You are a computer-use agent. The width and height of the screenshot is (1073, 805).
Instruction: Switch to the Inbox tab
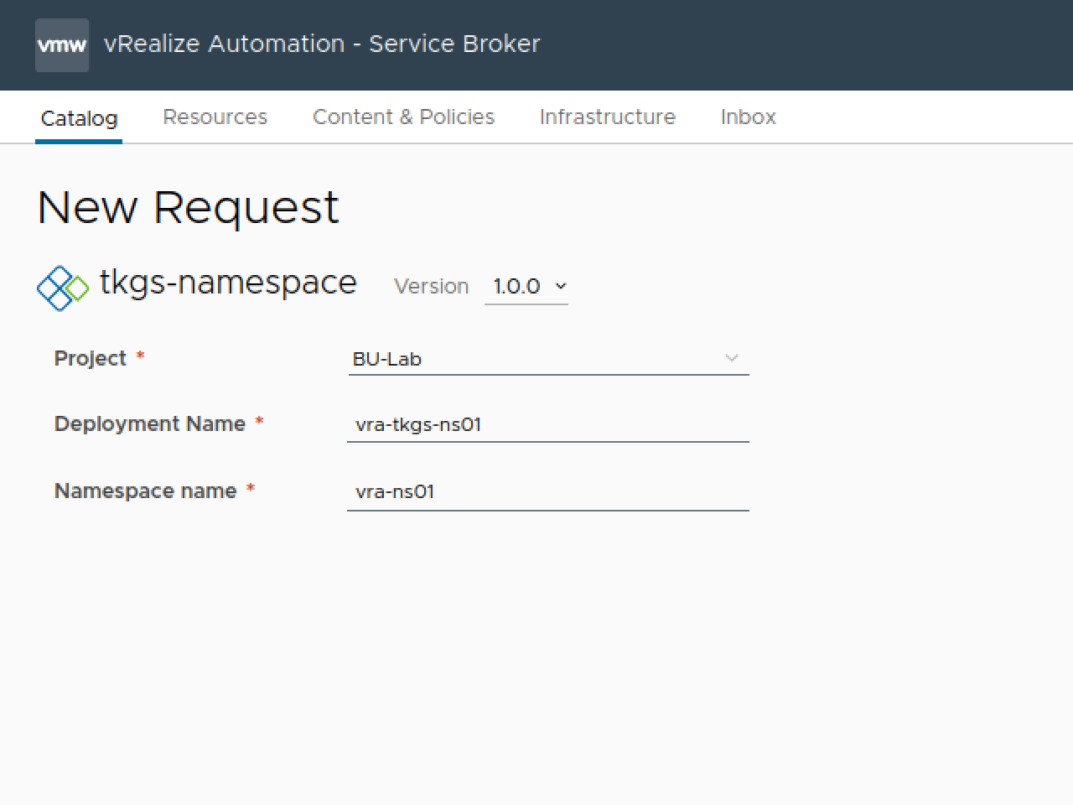coord(749,117)
